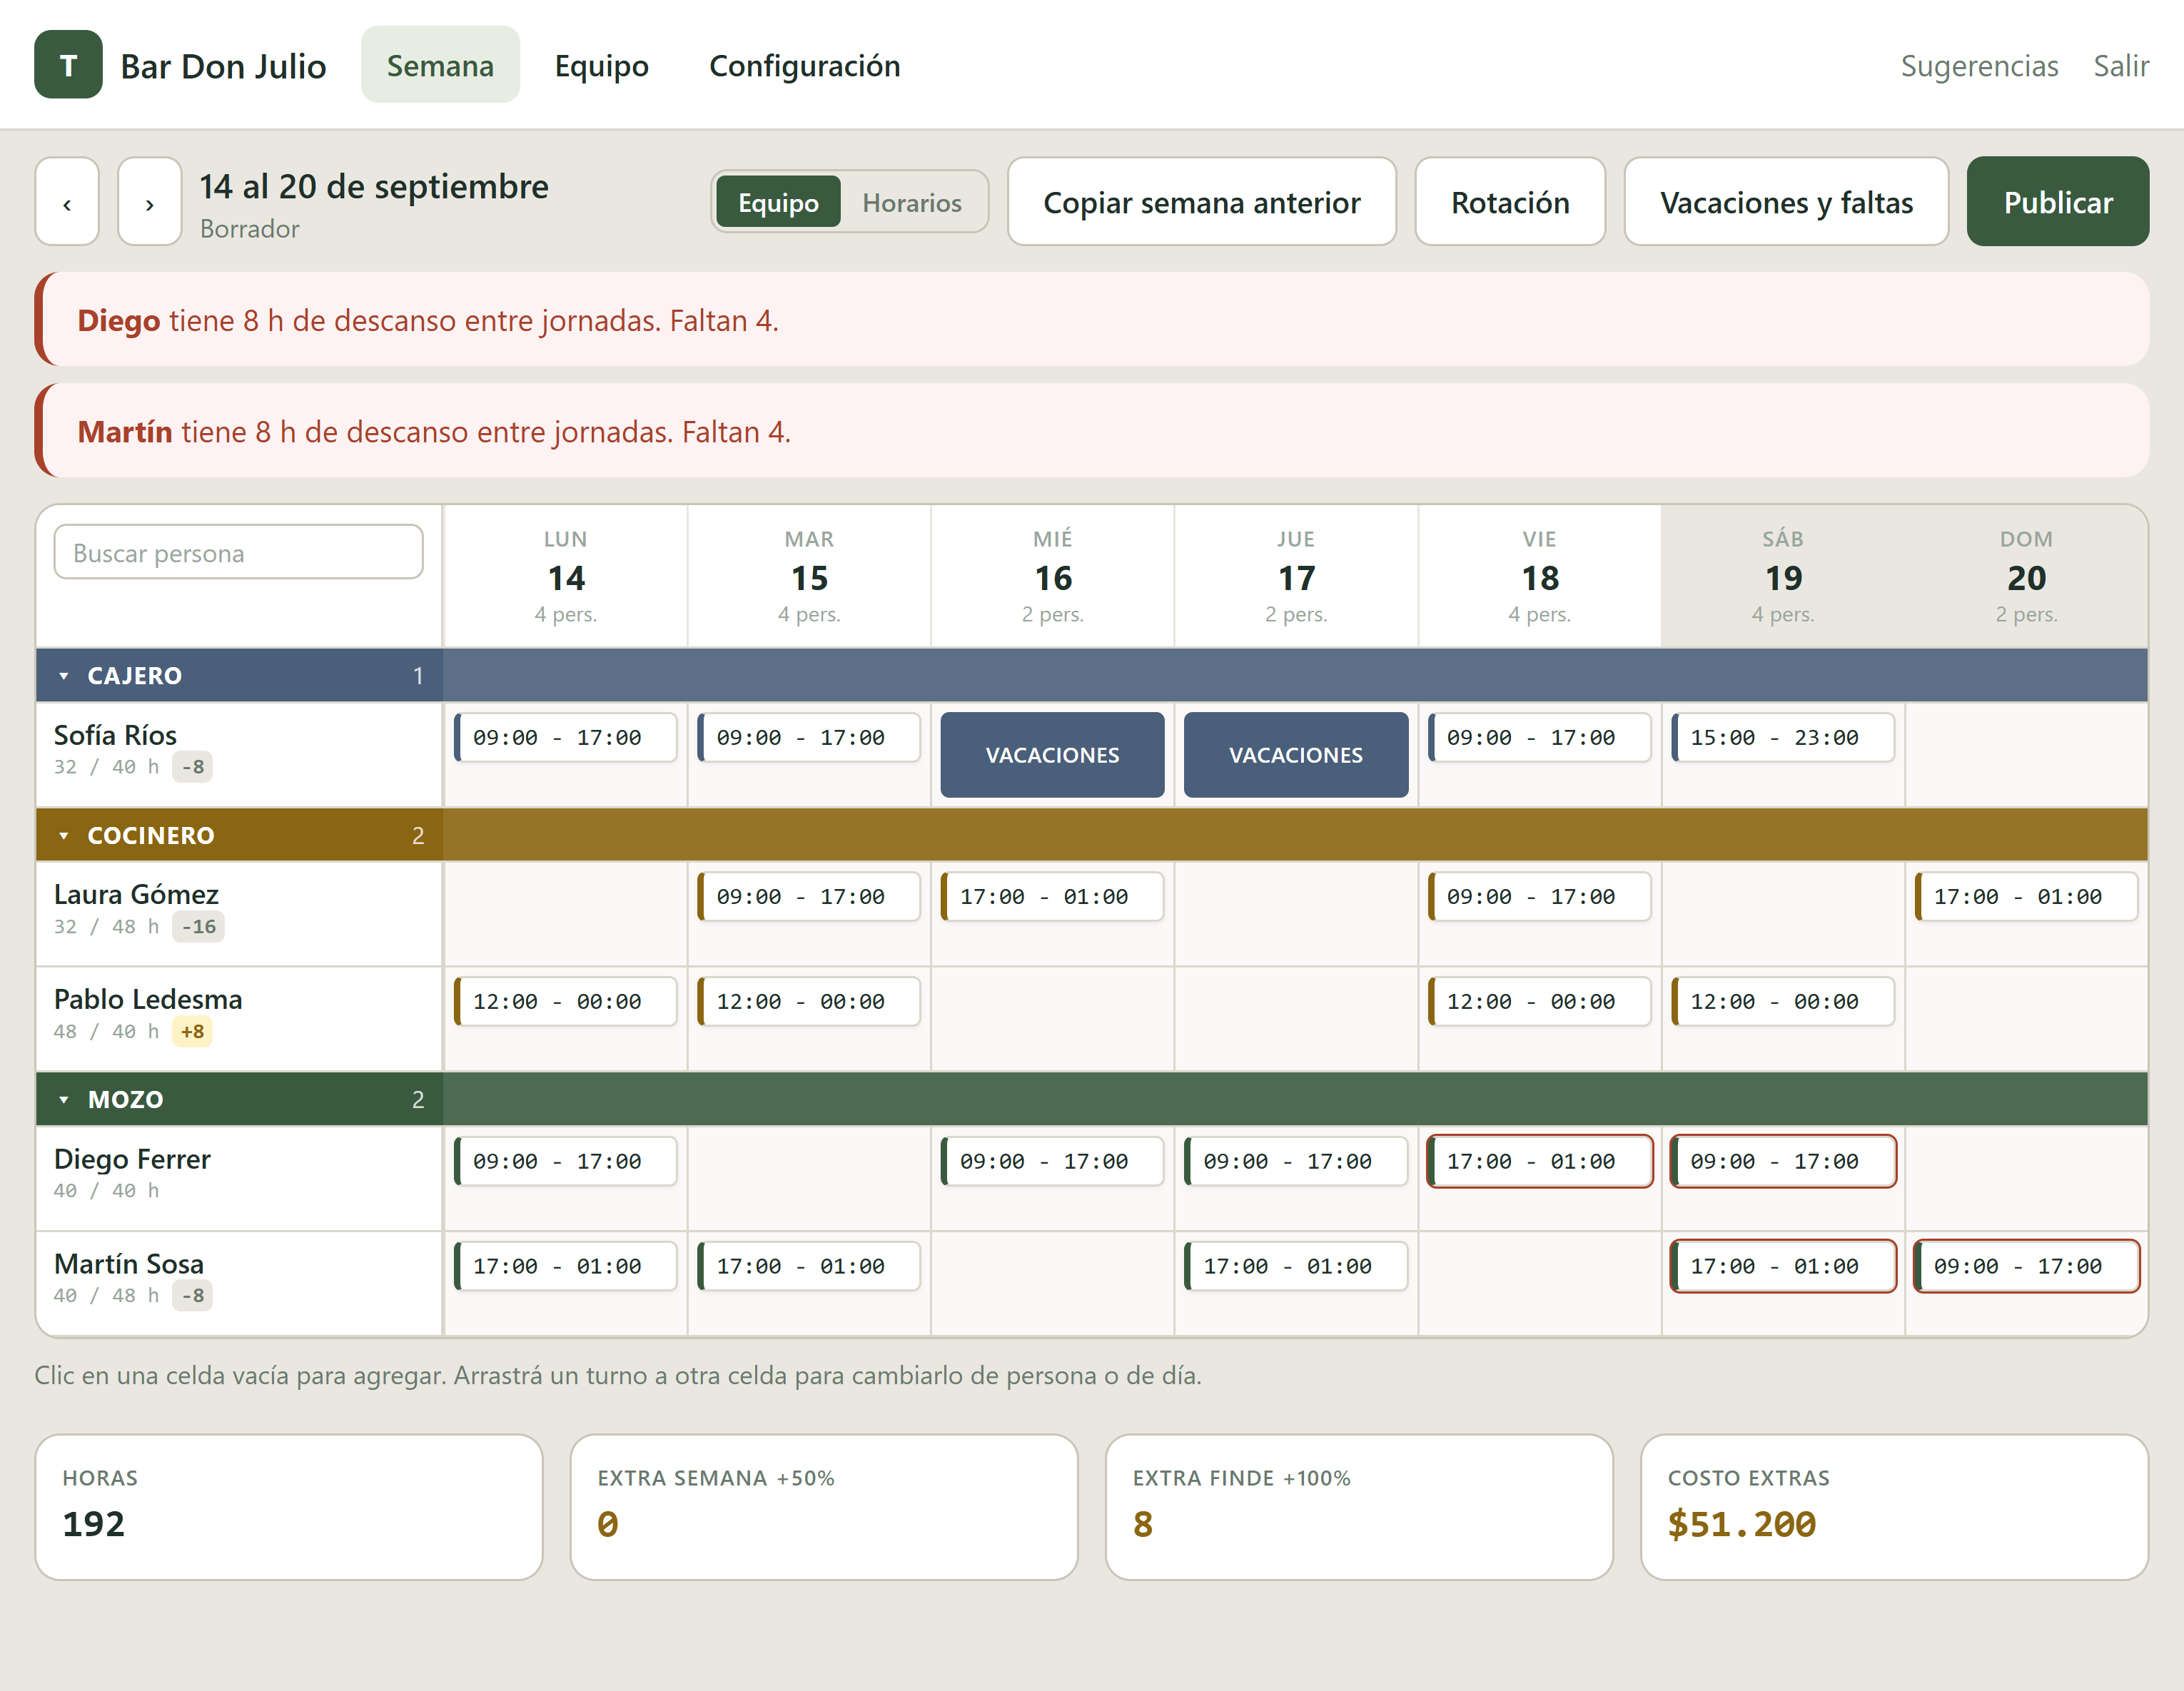Click the HORAS 192 summary card
This screenshot has height=1691, width=2184.
tap(289, 1507)
